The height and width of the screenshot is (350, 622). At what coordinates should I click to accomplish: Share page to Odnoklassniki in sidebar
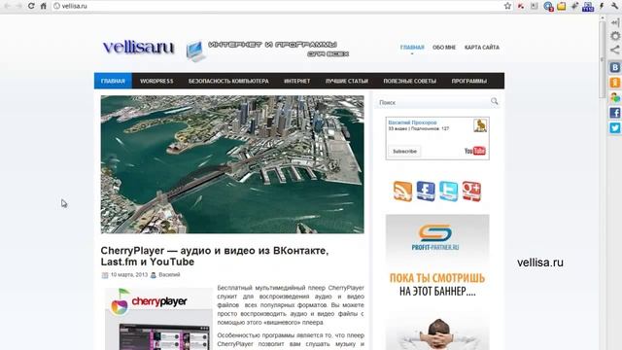[x=615, y=82]
